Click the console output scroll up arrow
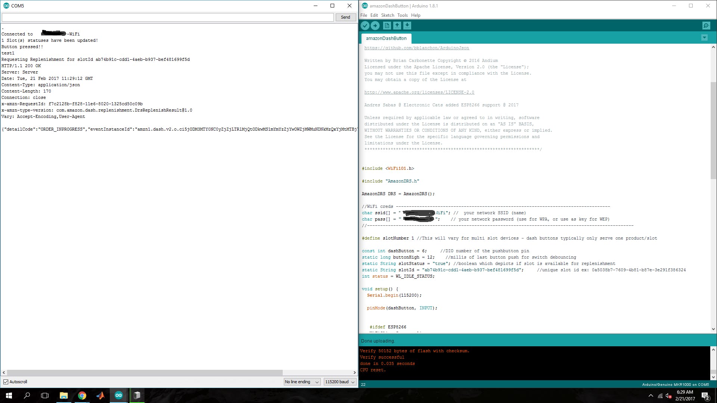717x403 pixels. click(713, 350)
